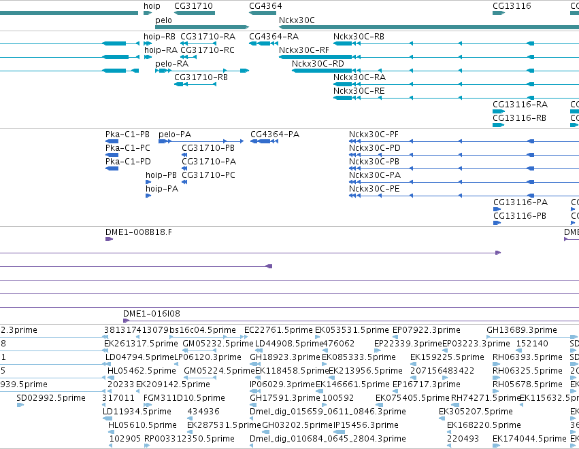The width and height of the screenshot is (579, 449).
Task: Select the LD11934.5prime EST label
Action: coord(137,412)
